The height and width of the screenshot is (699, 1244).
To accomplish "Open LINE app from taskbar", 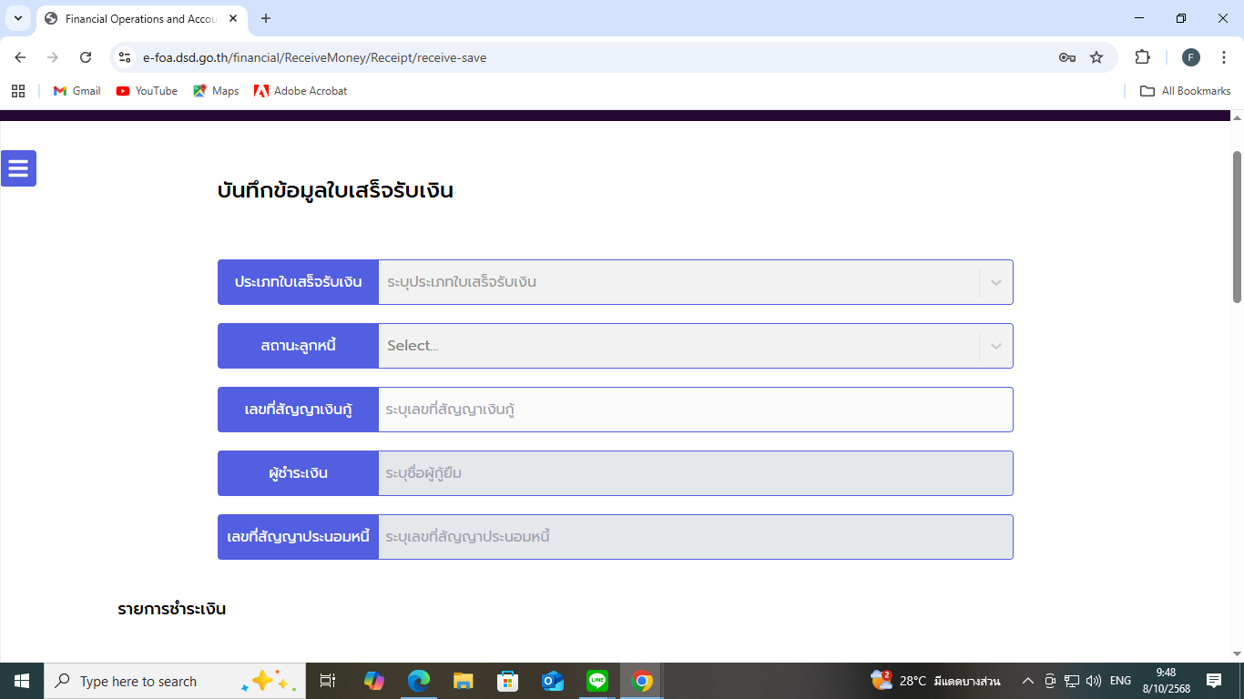I will 597,681.
